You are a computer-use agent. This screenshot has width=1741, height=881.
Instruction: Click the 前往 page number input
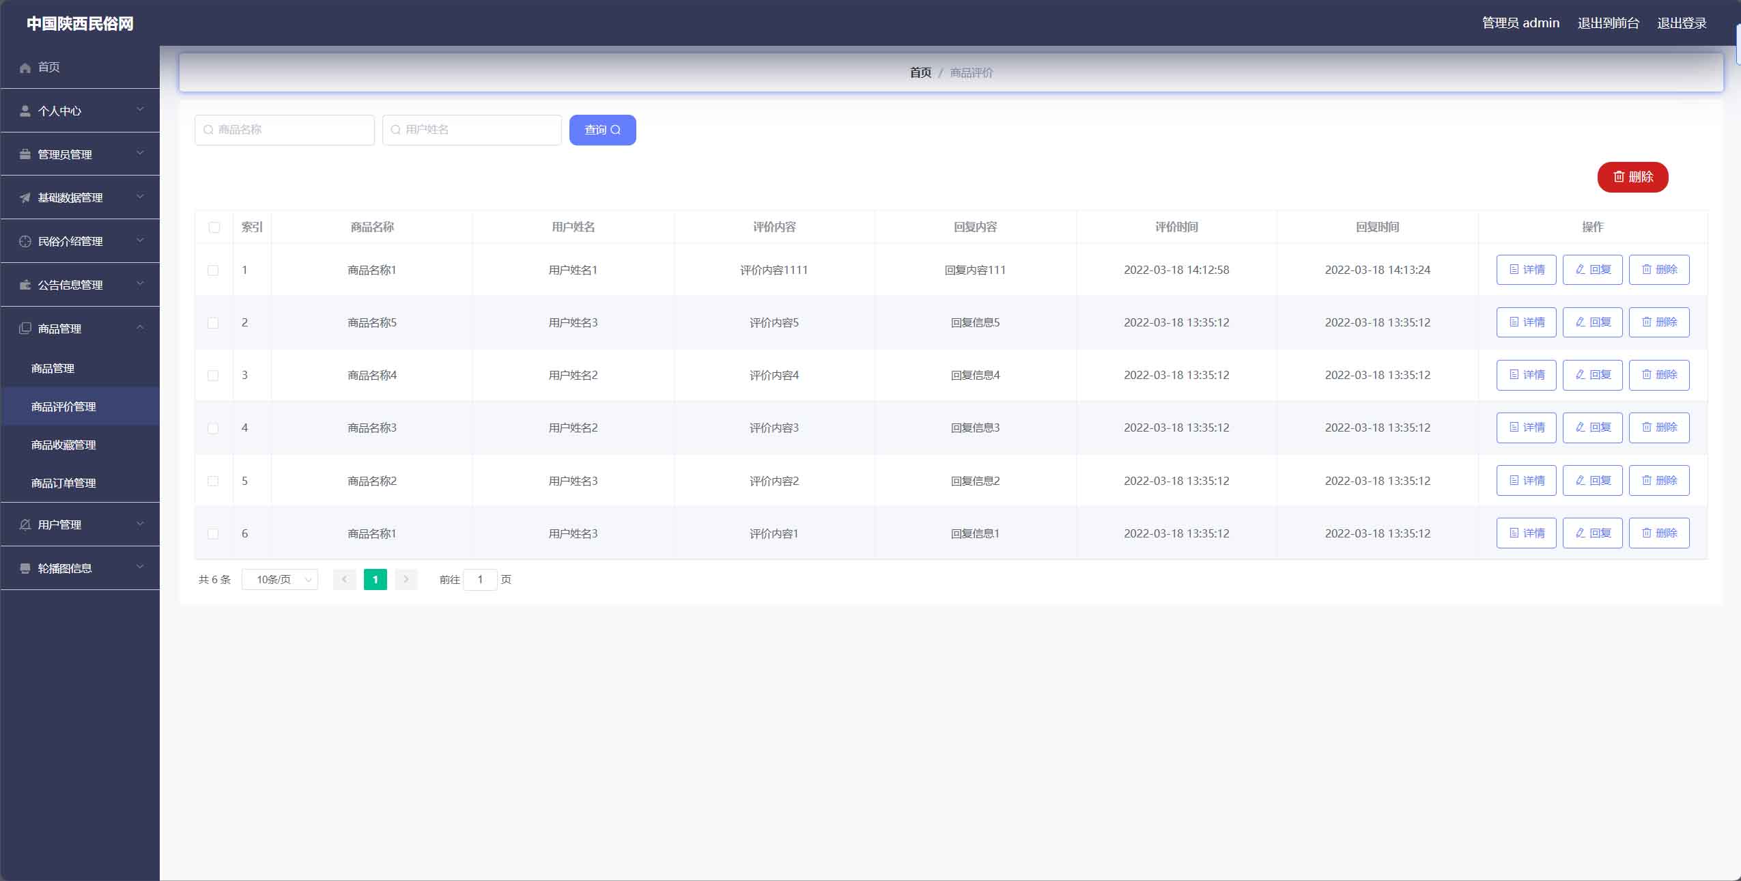pos(480,580)
